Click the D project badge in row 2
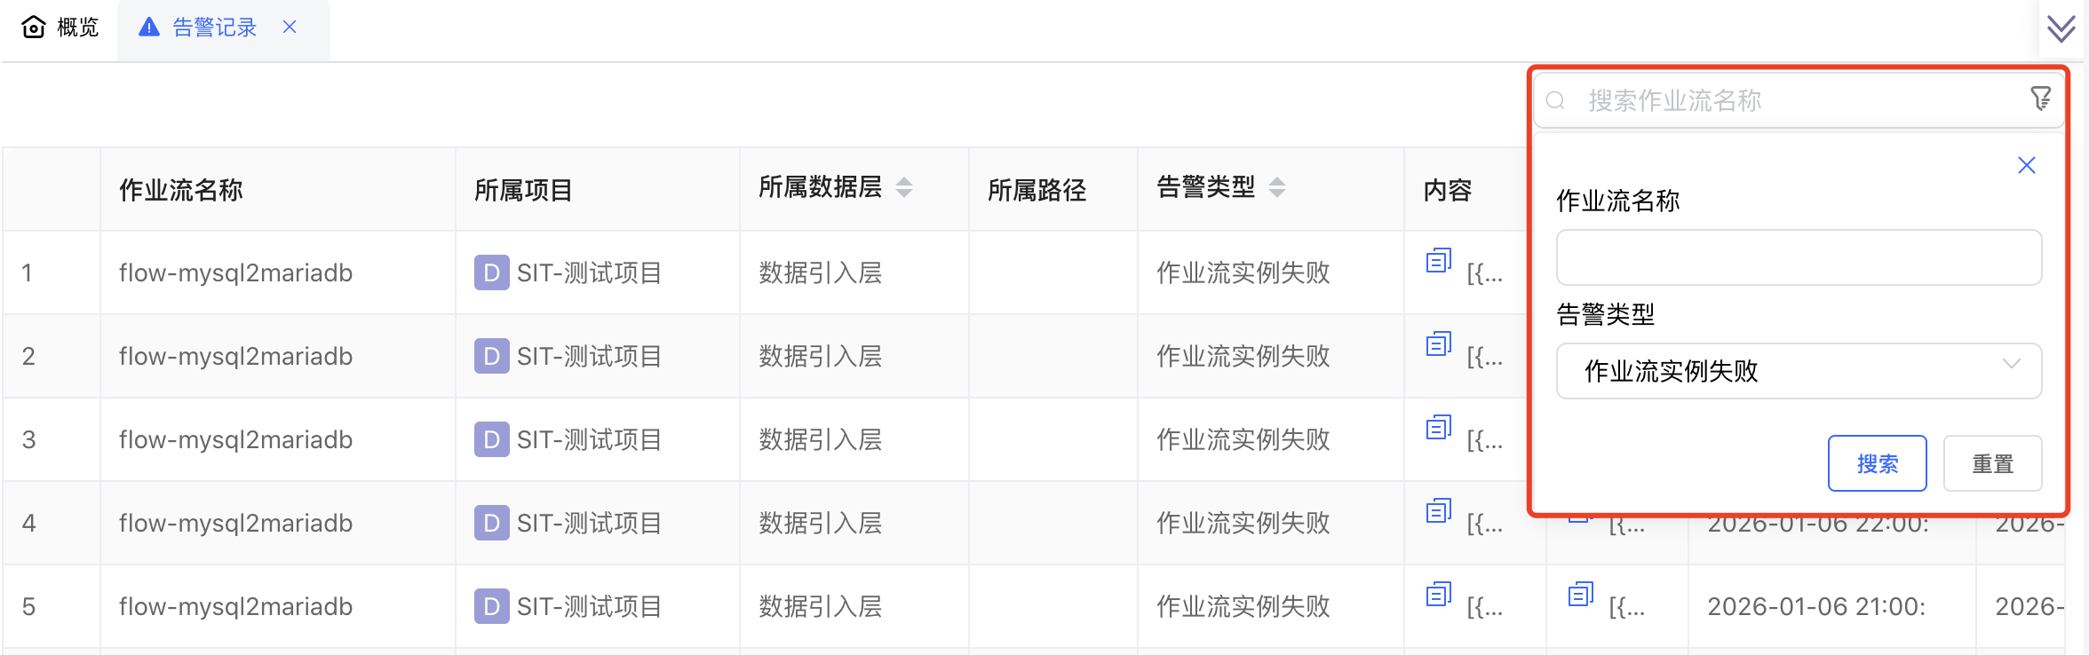The image size is (2089, 655). pyautogui.click(x=490, y=356)
